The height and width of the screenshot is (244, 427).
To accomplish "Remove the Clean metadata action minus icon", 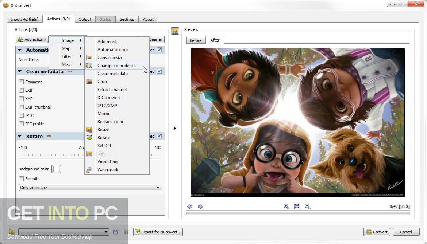I will tap(70, 71).
